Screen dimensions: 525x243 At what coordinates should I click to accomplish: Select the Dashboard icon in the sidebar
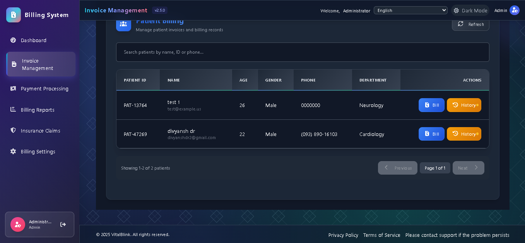[14, 40]
